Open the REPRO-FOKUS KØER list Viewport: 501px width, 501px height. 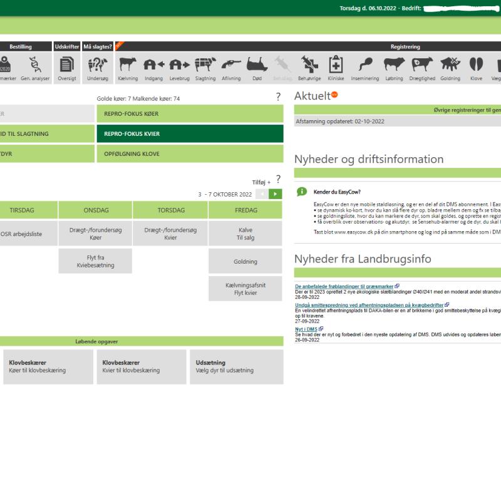coord(190,114)
